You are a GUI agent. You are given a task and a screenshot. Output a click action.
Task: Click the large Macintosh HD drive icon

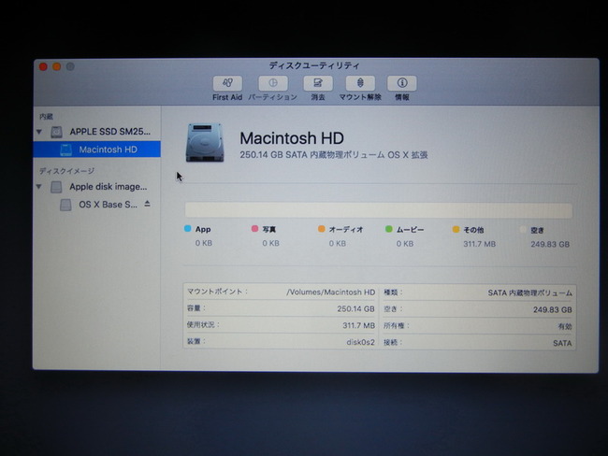(205, 143)
